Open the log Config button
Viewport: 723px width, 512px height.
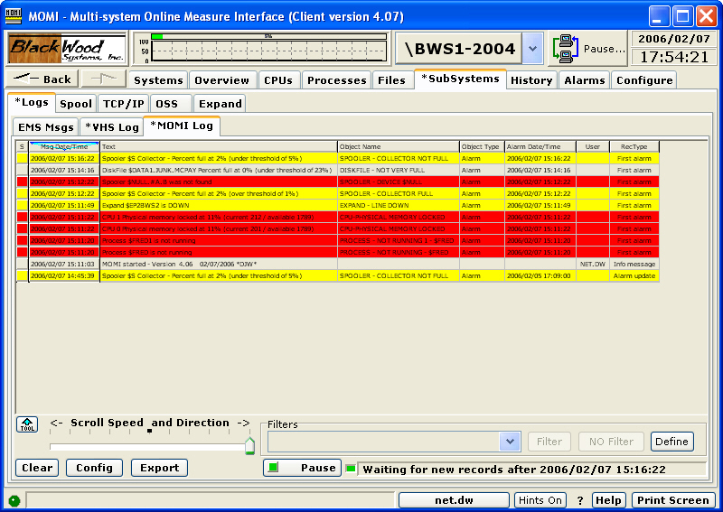[x=95, y=468]
